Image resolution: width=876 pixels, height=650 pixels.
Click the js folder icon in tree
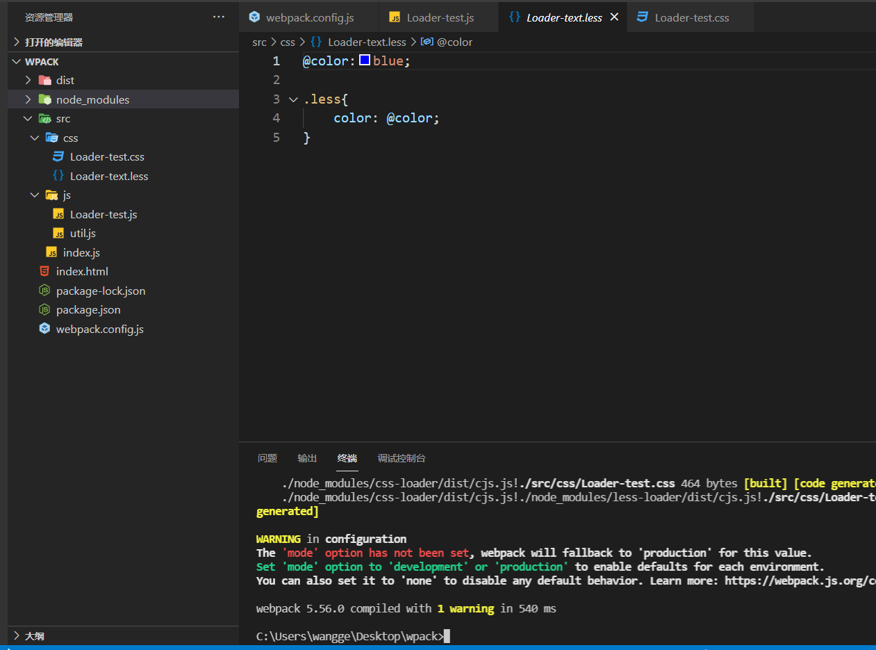coord(52,195)
